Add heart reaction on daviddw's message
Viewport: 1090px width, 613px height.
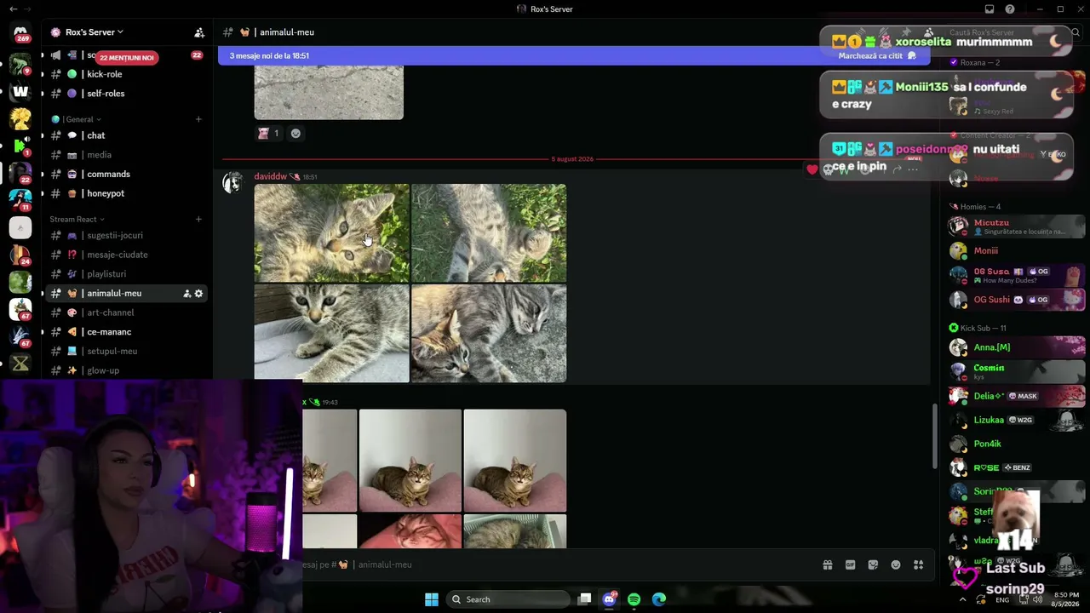point(812,169)
